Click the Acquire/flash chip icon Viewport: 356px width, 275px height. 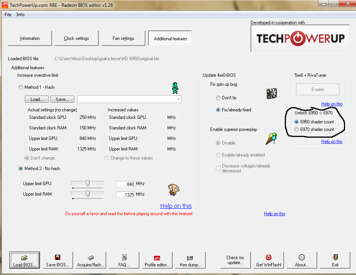click(x=91, y=258)
